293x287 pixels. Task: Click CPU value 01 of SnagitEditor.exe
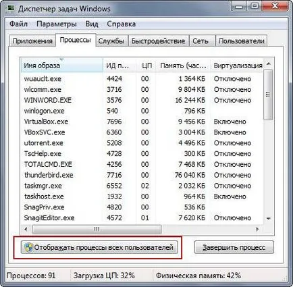click(145, 217)
